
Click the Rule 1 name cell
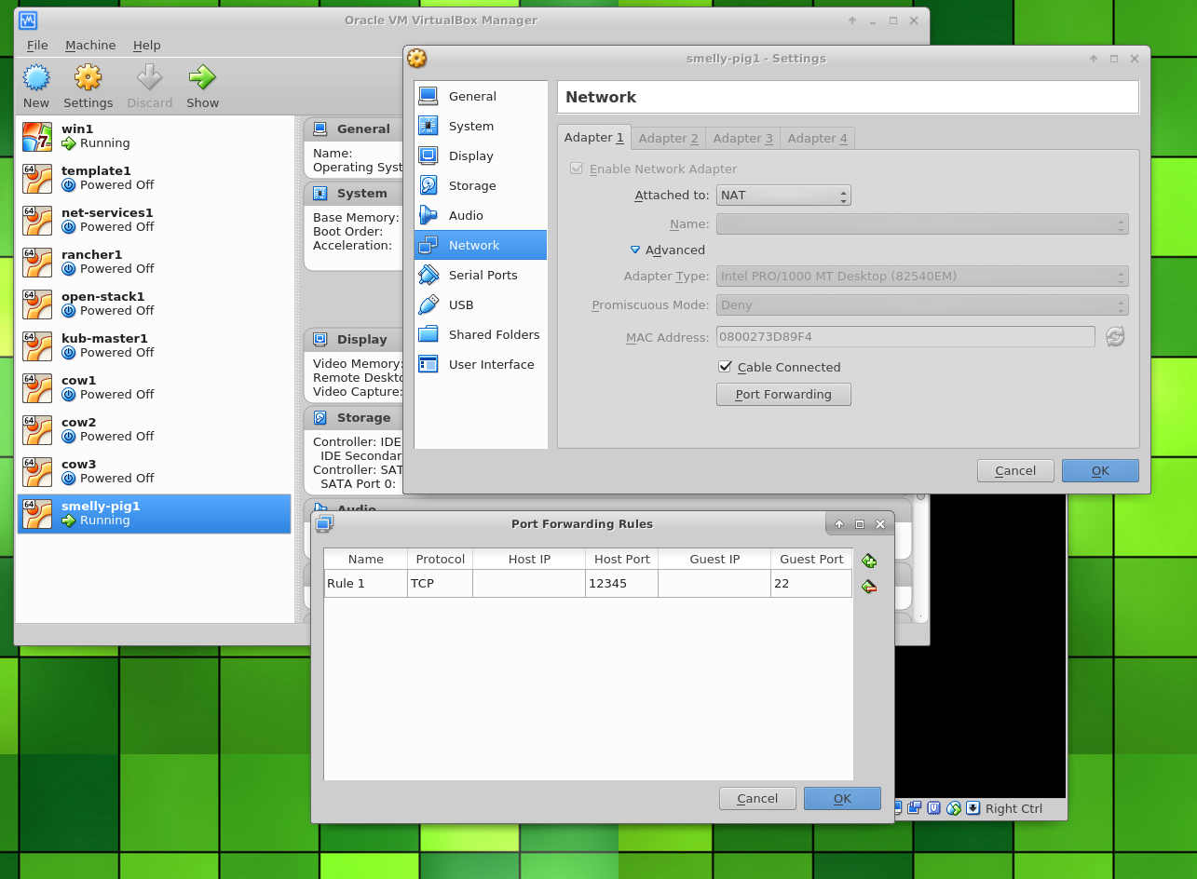366,584
